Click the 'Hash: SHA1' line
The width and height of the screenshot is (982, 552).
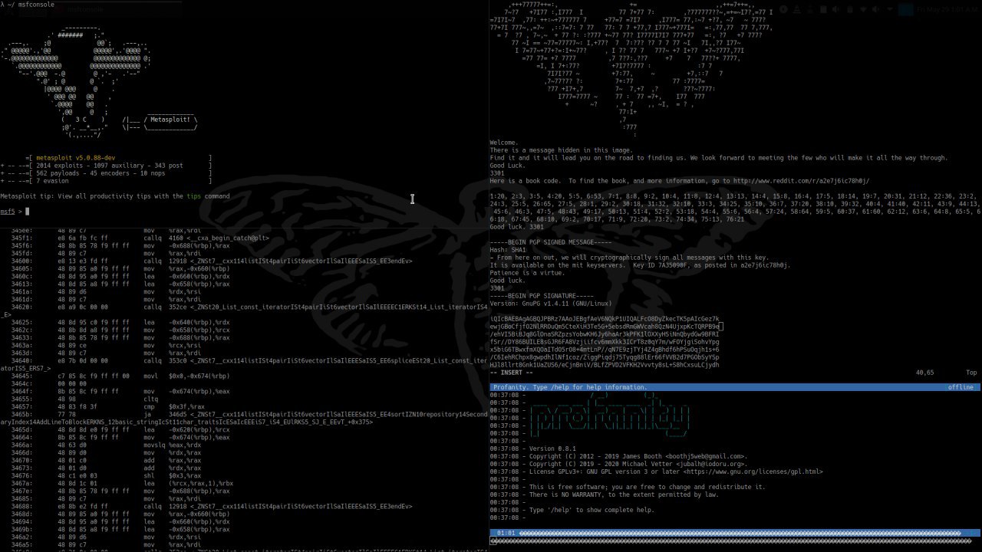click(x=508, y=250)
